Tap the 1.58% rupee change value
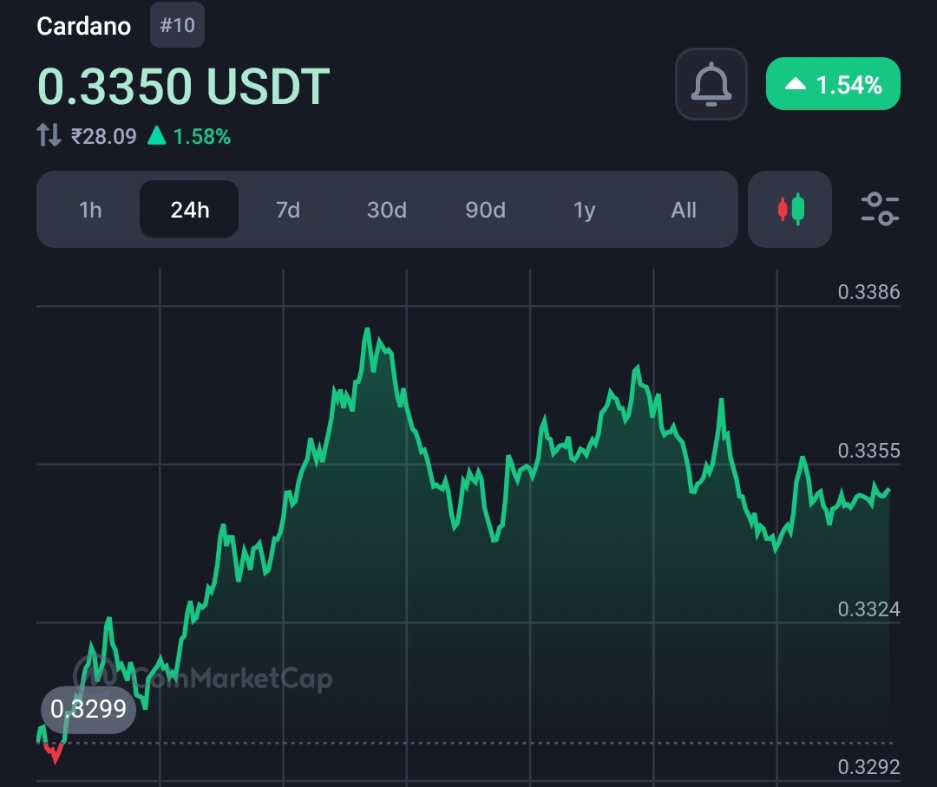 coord(202,137)
